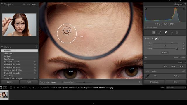Click the heal spot pin on forehead
This screenshot has height=105, width=187.
pos(67,31)
